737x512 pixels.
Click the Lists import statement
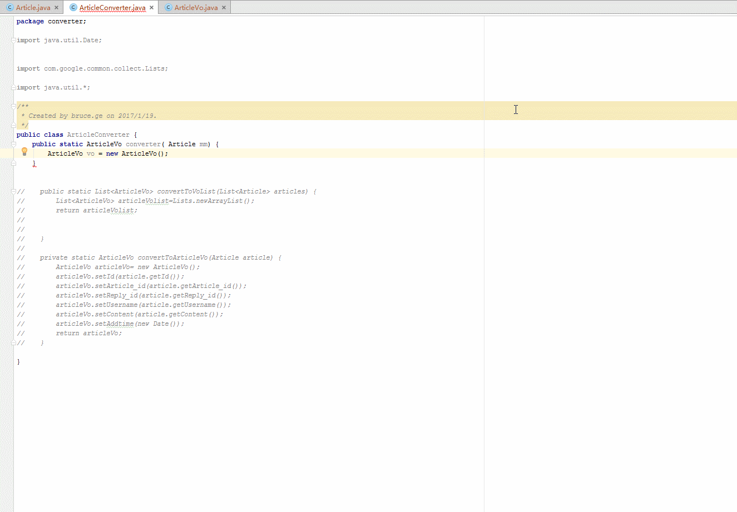[92, 68]
